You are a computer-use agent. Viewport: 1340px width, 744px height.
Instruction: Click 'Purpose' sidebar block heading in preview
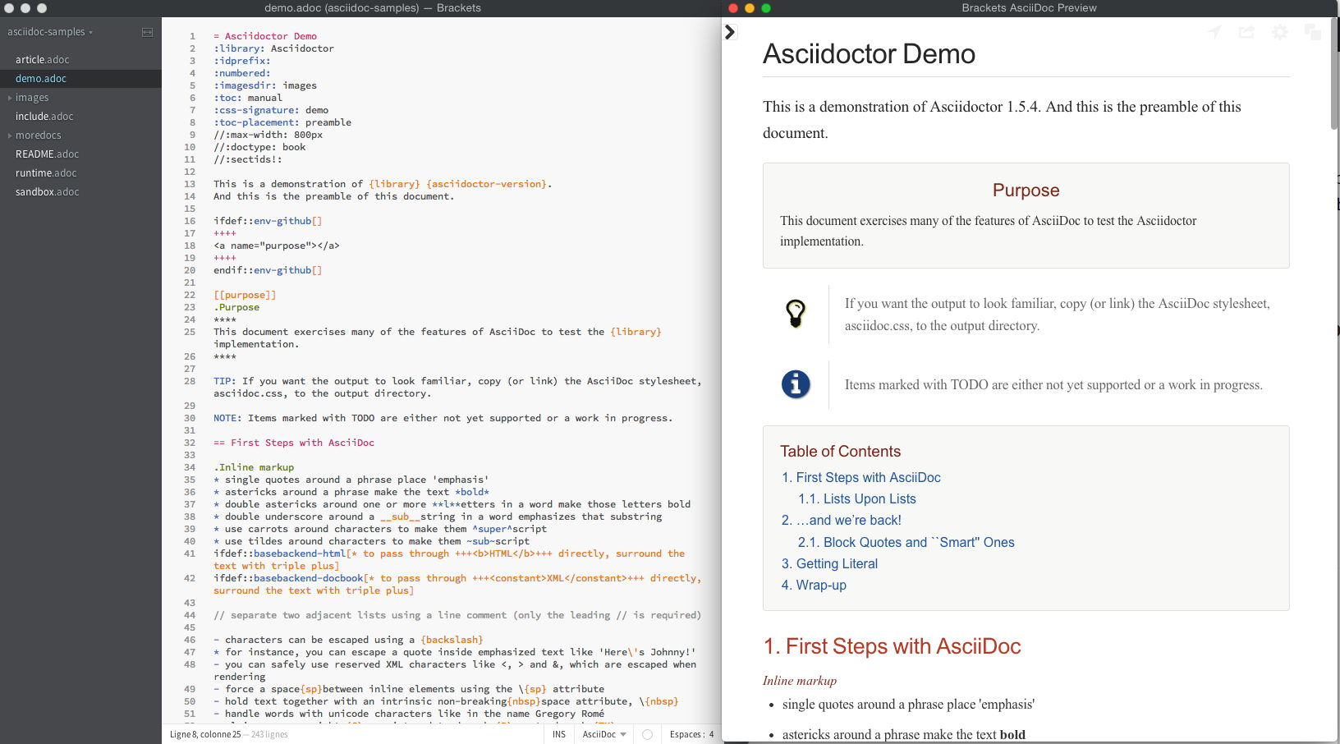click(1026, 191)
